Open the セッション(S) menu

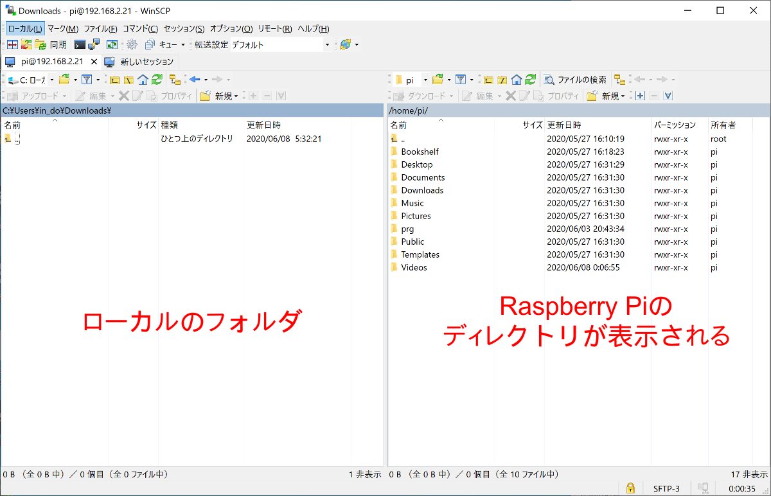click(x=184, y=29)
